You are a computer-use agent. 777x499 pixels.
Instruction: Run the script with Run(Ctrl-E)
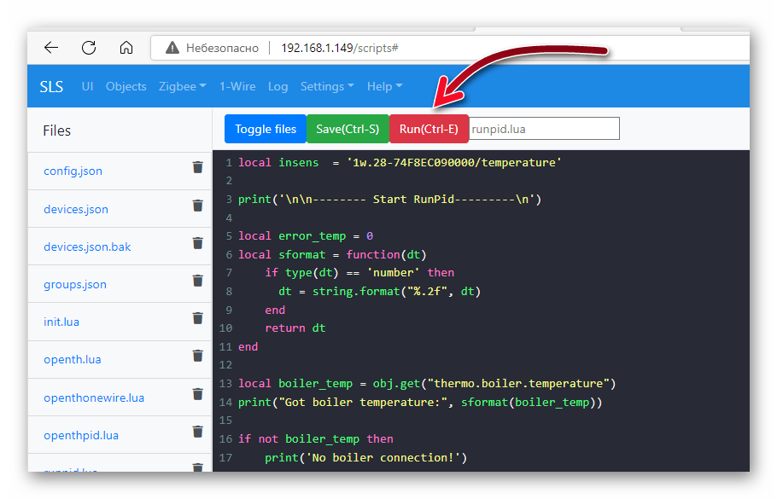429,129
